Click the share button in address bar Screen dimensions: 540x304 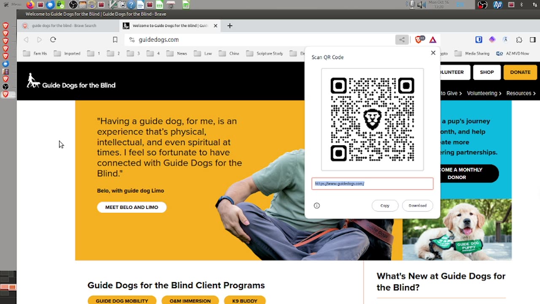coord(402,40)
